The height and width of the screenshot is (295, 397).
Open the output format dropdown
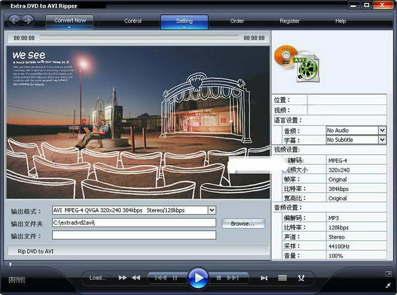coord(212,210)
